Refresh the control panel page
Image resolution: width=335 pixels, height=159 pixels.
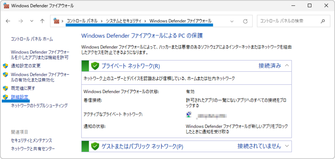pyautogui.click(x=245, y=21)
